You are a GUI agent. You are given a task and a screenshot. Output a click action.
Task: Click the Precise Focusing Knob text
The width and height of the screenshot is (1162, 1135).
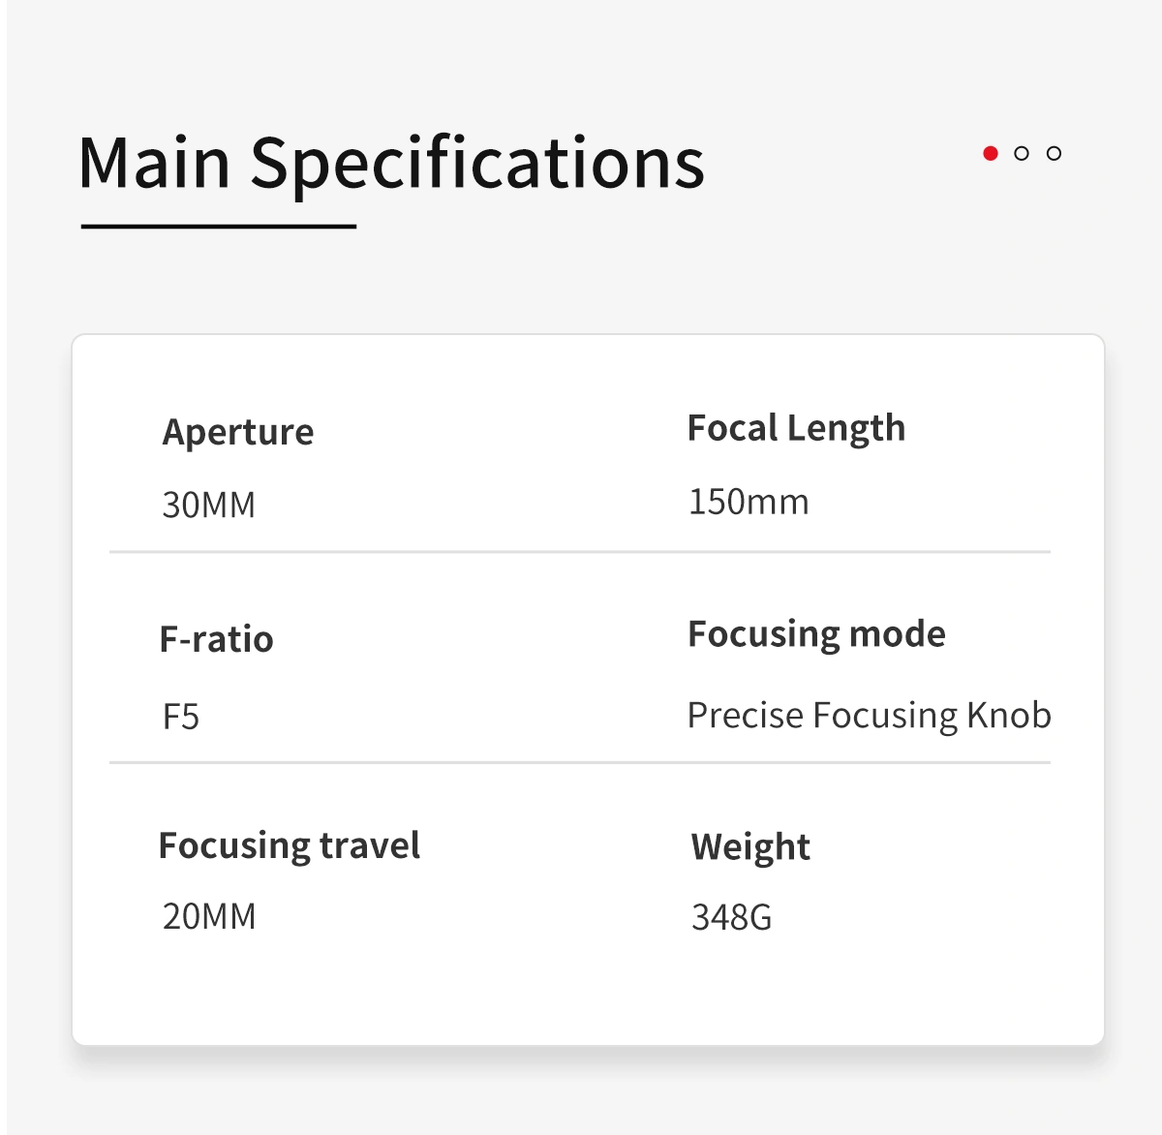coord(869,715)
